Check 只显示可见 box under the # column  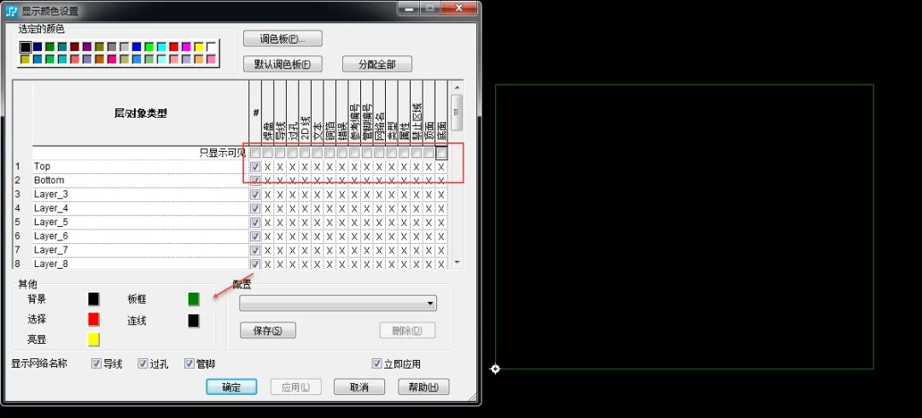(255, 153)
